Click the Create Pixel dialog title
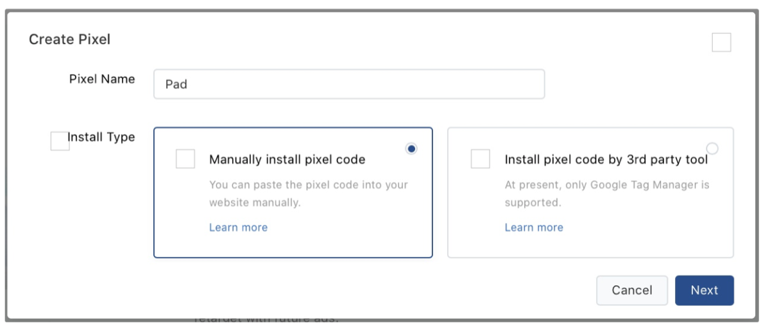This screenshot has height=332, width=770. 69,40
